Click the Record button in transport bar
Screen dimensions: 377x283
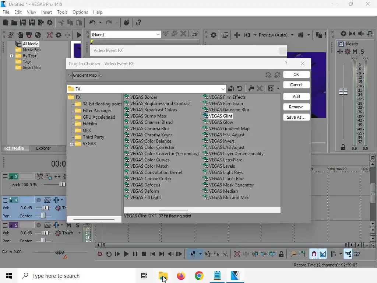point(99,254)
